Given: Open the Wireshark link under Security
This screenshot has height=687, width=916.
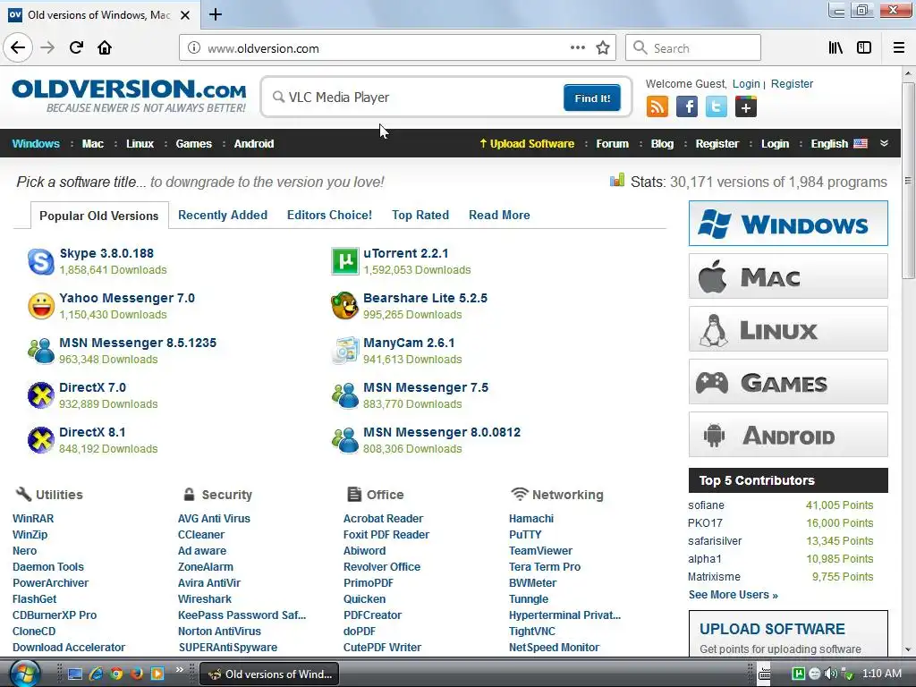Looking at the screenshot, I should pyautogui.click(x=205, y=598).
